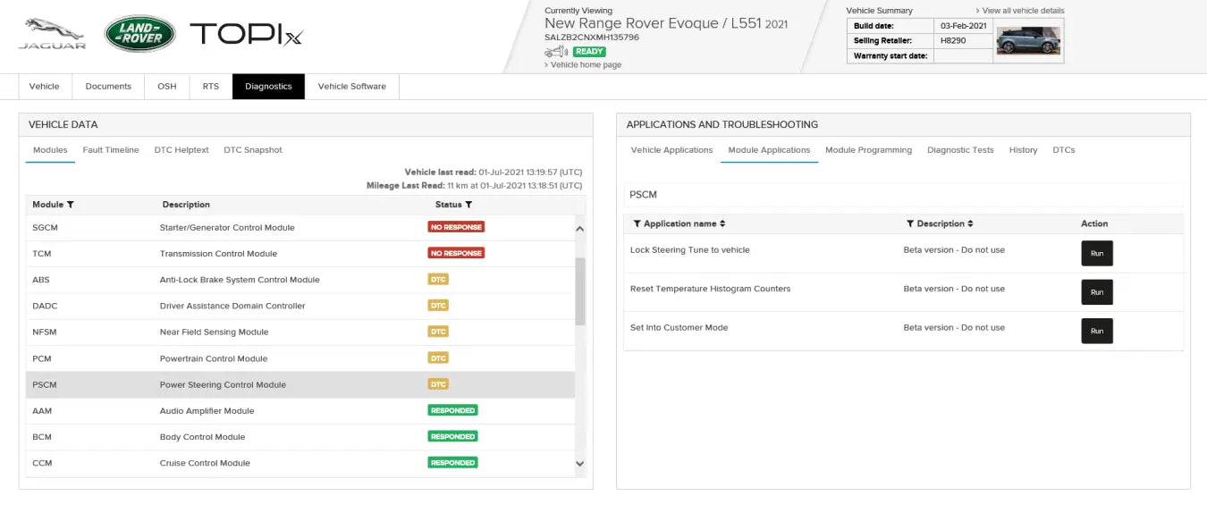The image size is (1207, 513).
Task: Click the vehicle connection key icon
Action: (556, 52)
